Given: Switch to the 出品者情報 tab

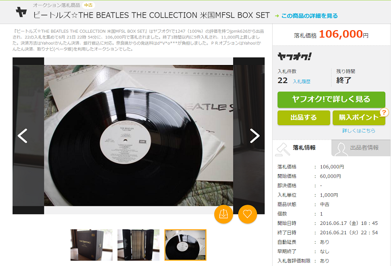Looking at the screenshot, I should pyautogui.click(x=361, y=148).
